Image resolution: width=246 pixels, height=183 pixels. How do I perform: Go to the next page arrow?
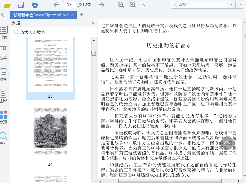[x=102, y=5]
